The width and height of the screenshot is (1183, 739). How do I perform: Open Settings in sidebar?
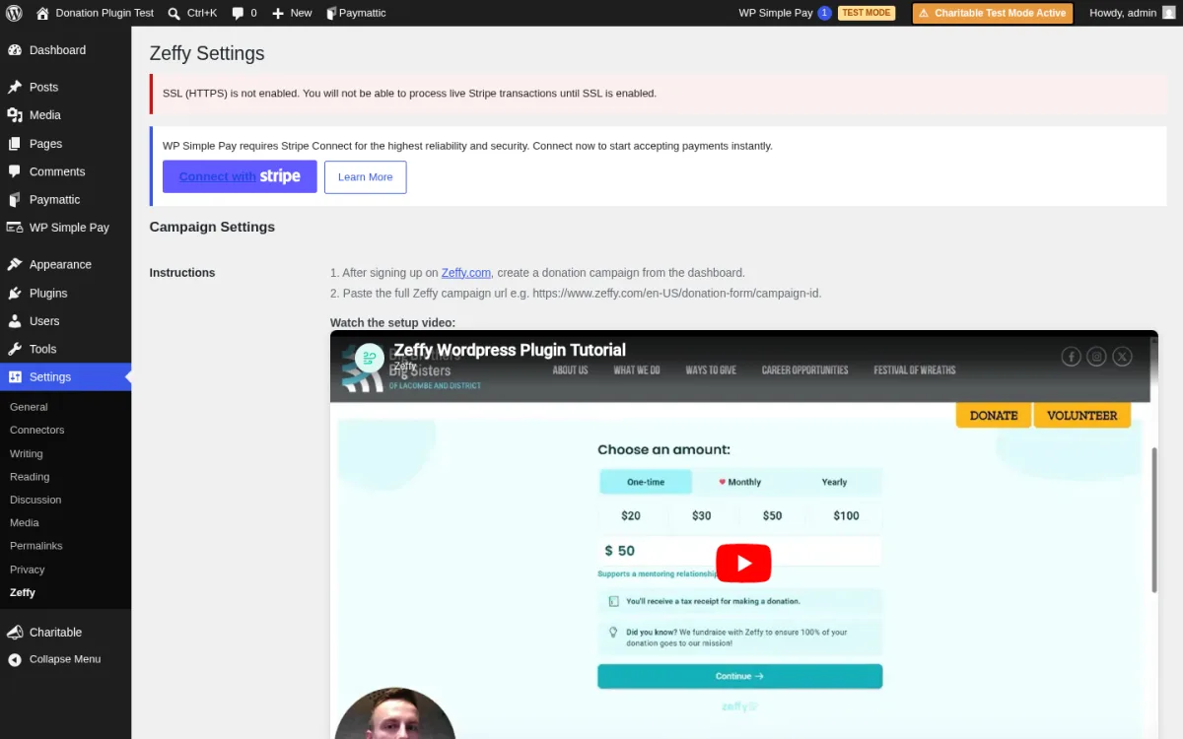tap(65, 377)
